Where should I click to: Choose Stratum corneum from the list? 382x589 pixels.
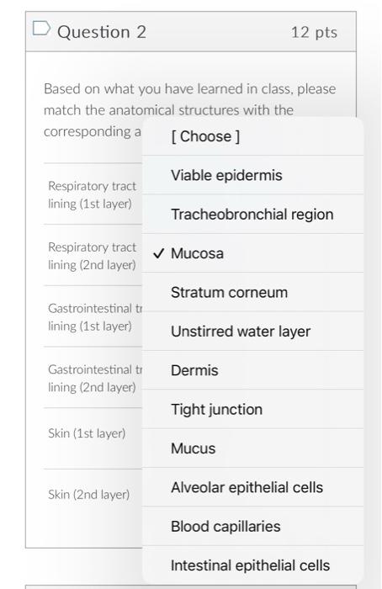(252, 293)
